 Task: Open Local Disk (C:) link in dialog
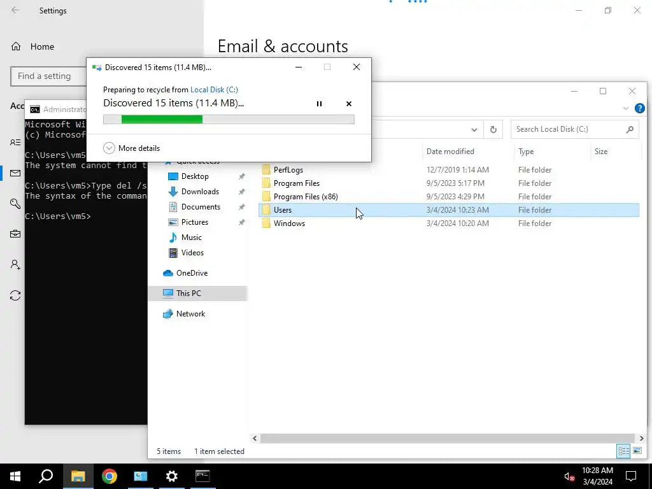click(214, 89)
